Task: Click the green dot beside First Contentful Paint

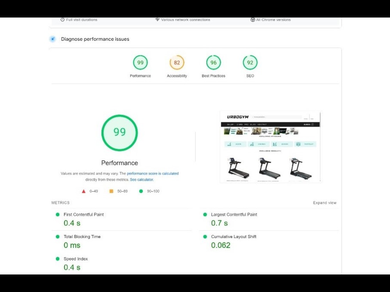Action: click(58, 215)
